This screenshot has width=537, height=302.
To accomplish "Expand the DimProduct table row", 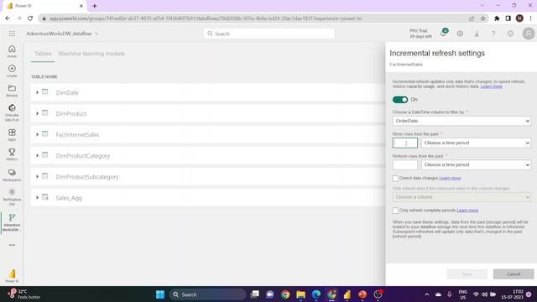I will (37, 113).
